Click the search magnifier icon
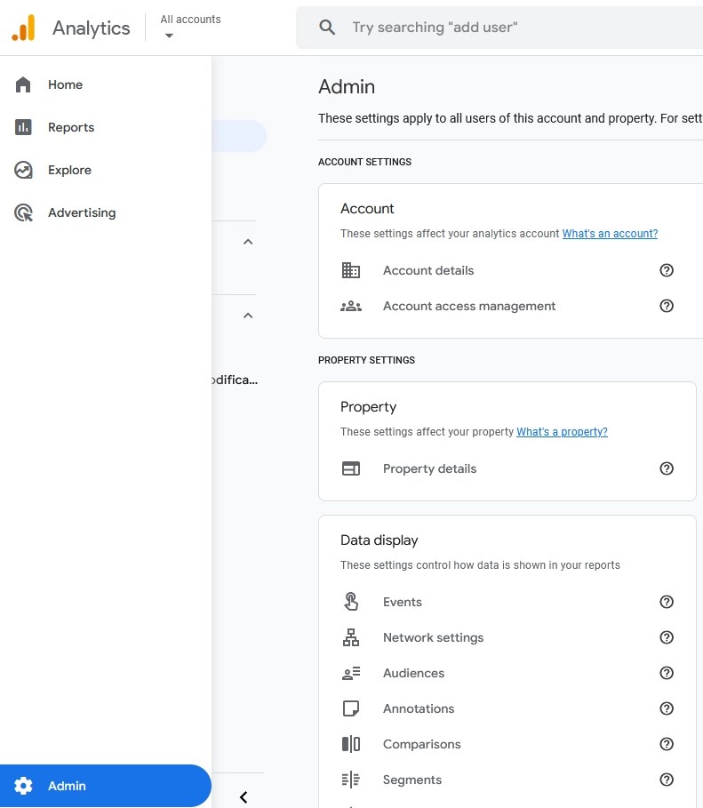Image resolution: width=703 pixels, height=808 pixels. point(327,28)
